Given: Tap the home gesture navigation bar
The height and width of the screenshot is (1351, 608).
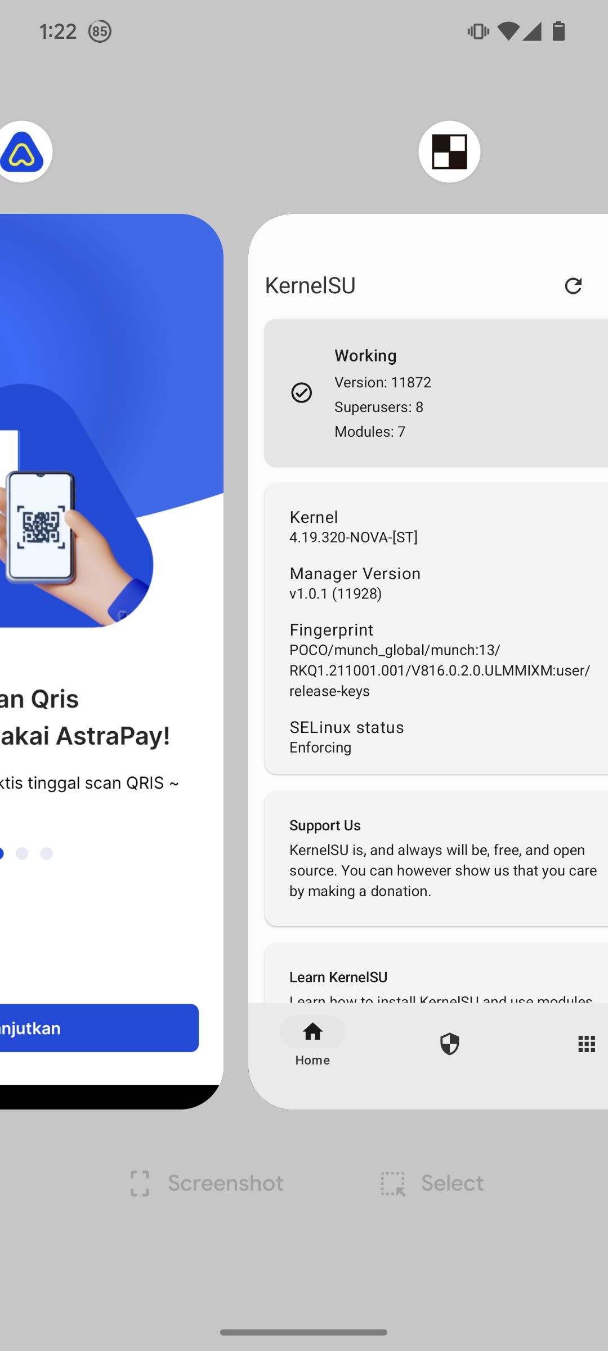Looking at the screenshot, I should coord(304,1332).
